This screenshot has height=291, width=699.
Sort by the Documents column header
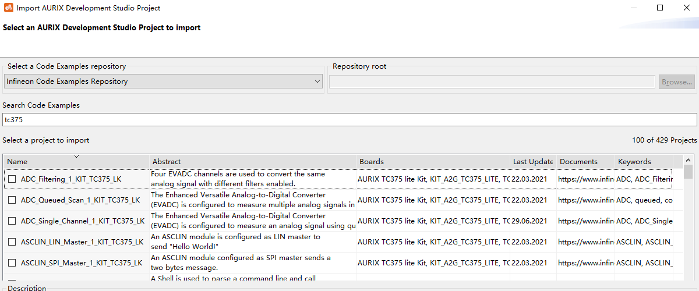tap(585, 161)
